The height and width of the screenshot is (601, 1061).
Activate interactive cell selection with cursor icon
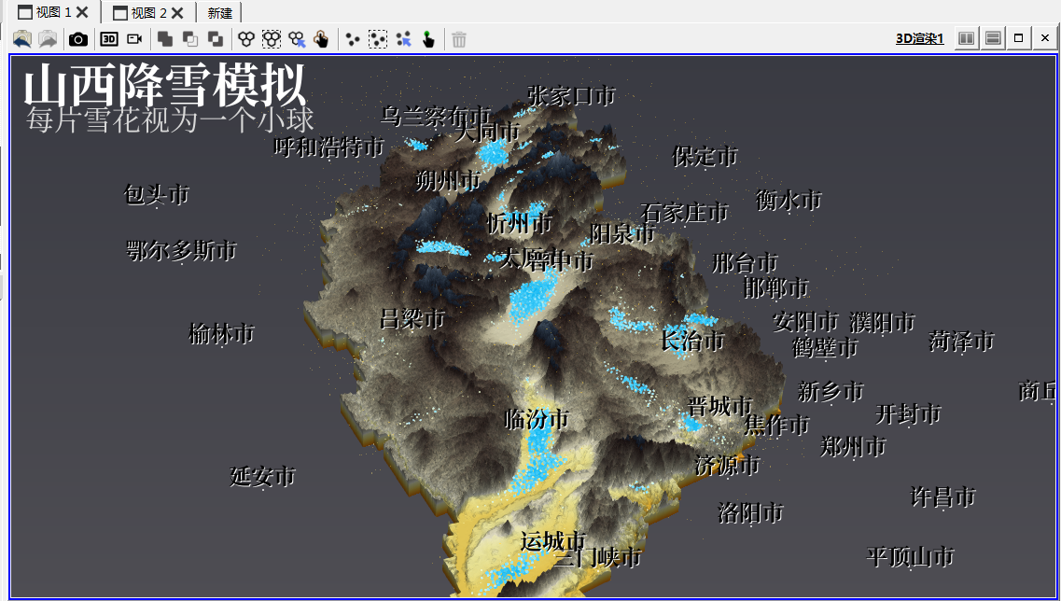tap(297, 39)
